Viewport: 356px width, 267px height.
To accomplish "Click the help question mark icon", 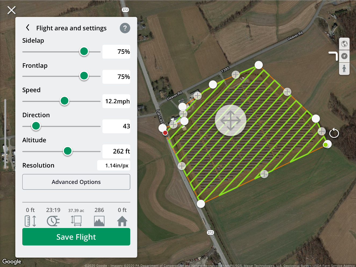I will pos(125,28).
